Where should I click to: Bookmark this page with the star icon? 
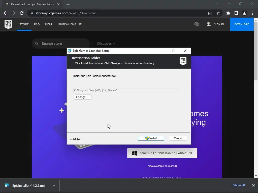218,13
